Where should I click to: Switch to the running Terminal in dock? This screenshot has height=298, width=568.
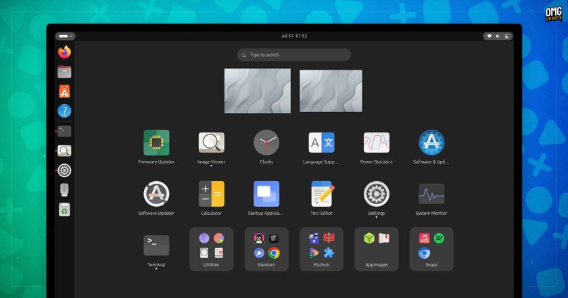coord(64,131)
